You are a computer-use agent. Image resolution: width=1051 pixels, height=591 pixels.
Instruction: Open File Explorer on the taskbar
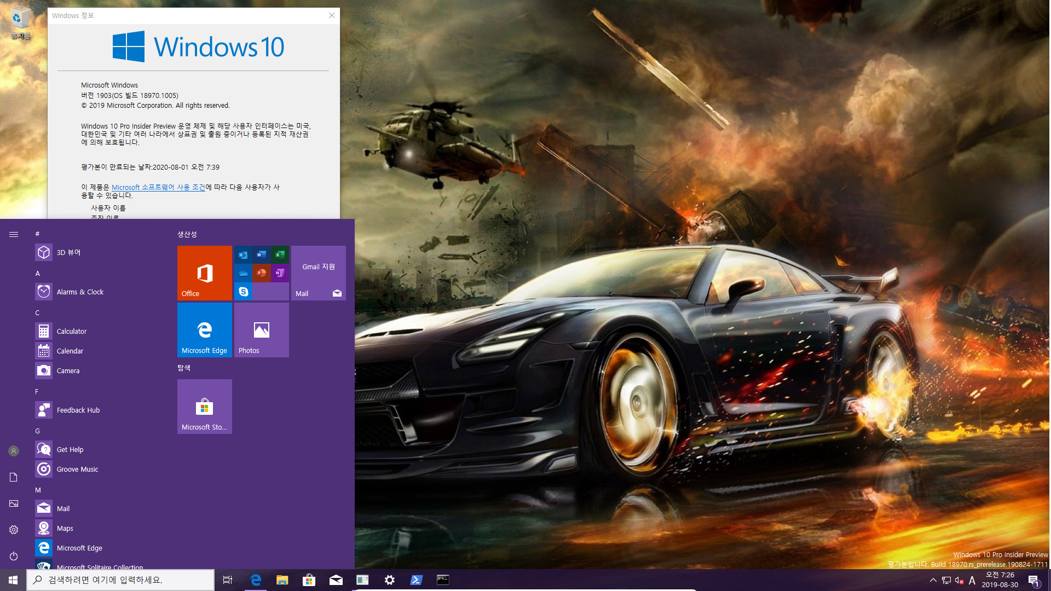tap(282, 580)
